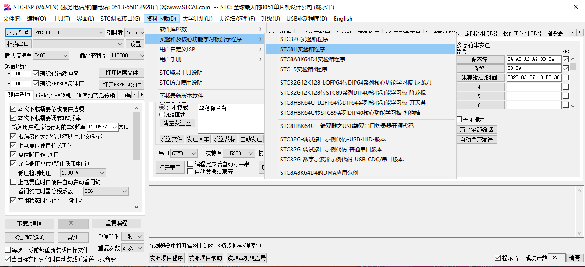The height and width of the screenshot is (267, 585).
Task: Choose STC32G实验箱程序 from the submenu
Action: coord(361,39)
